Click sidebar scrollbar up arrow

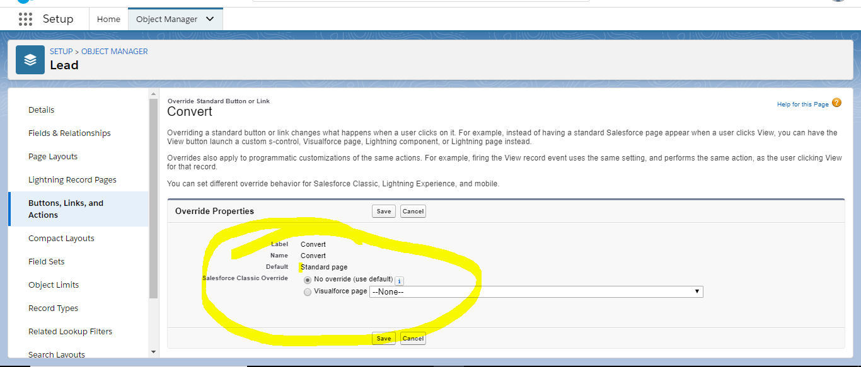coord(153,94)
